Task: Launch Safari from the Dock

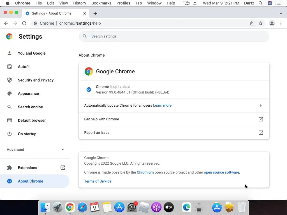Action: (x=82, y=207)
